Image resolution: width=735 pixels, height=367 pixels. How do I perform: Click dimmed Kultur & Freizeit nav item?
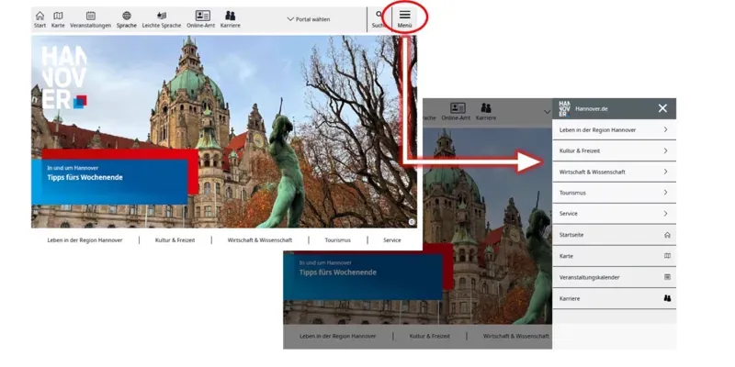tap(430, 336)
